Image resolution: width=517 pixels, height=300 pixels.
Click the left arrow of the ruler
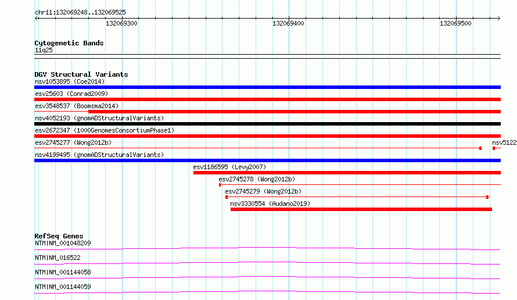tap(36, 18)
